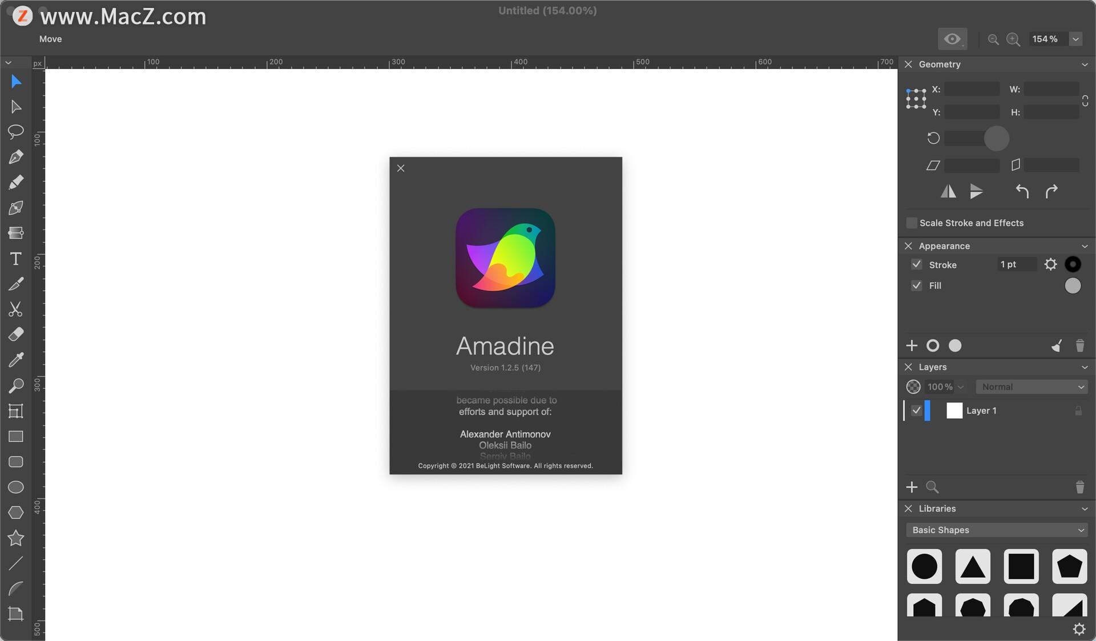Toggle constrain proportions link icon
The image size is (1096, 641).
pos(1085,100)
